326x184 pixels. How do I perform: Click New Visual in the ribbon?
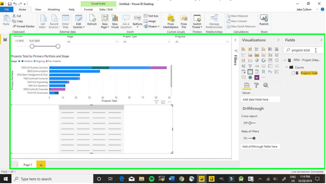pyautogui.click(x=115, y=22)
